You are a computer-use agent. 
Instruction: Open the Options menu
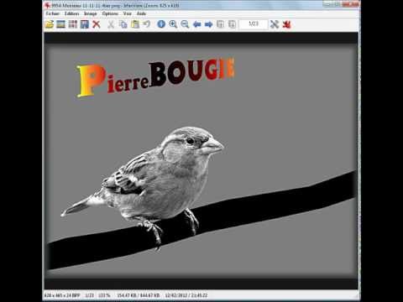[110, 13]
